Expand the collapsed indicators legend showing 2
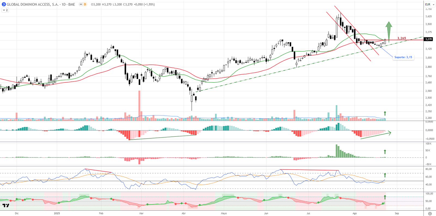Viewport: 436px width, 216px height. [x=5, y=10]
